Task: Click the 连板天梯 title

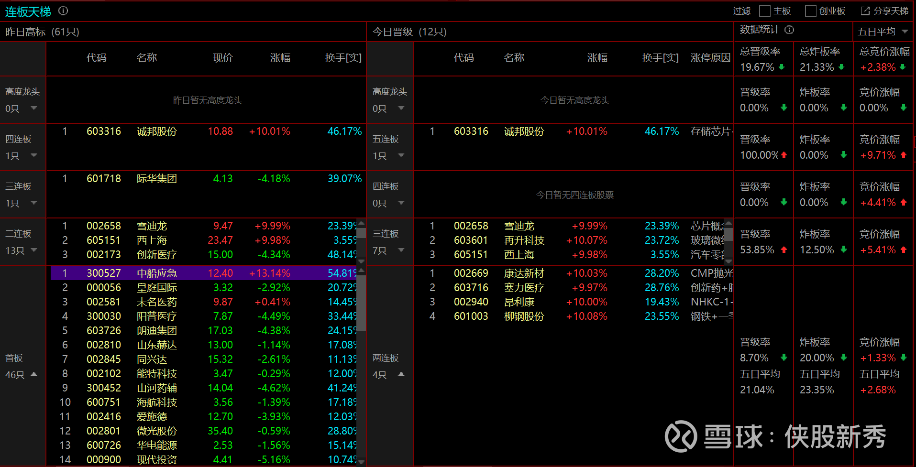Action: pyautogui.click(x=28, y=11)
